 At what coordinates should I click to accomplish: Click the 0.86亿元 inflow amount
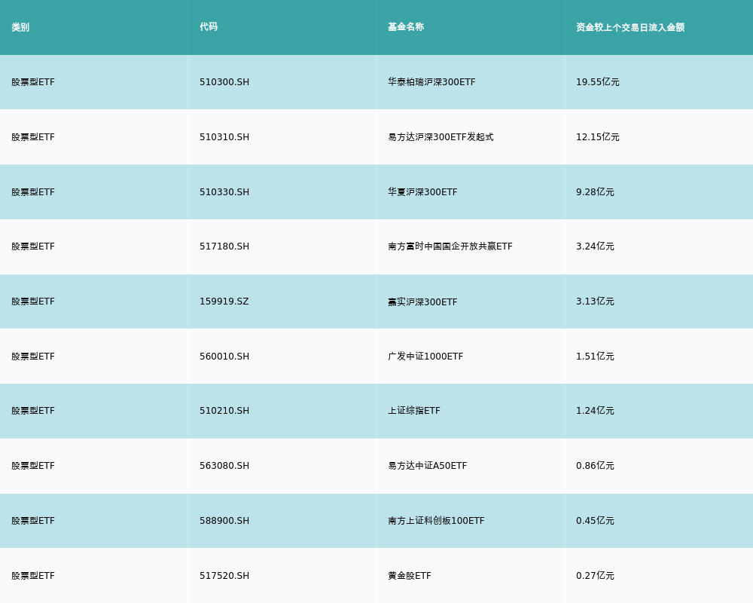pos(595,466)
